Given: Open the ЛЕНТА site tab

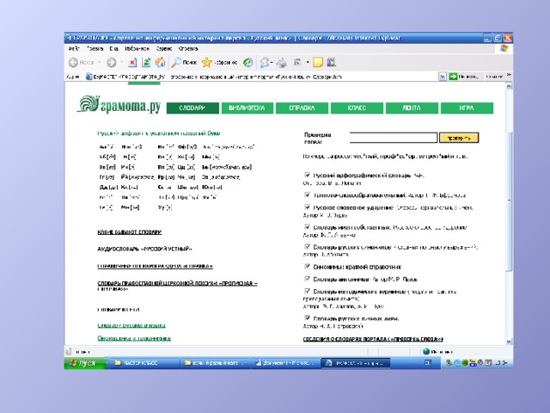Looking at the screenshot, I should click(x=412, y=108).
